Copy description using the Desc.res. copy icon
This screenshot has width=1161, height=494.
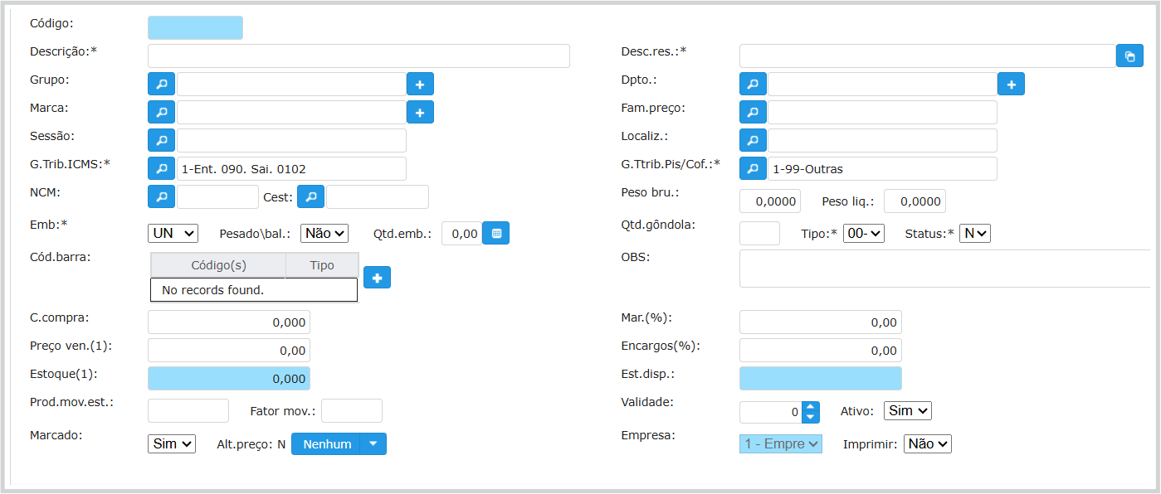[x=1129, y=56]
